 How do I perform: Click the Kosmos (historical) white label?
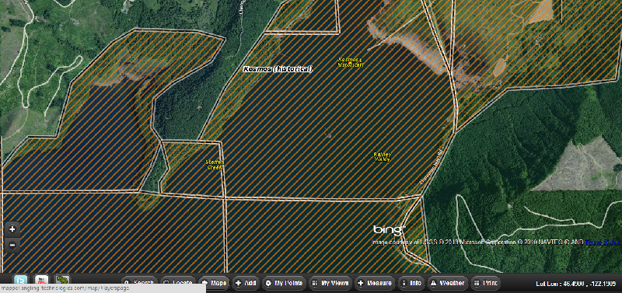point(278,69)
